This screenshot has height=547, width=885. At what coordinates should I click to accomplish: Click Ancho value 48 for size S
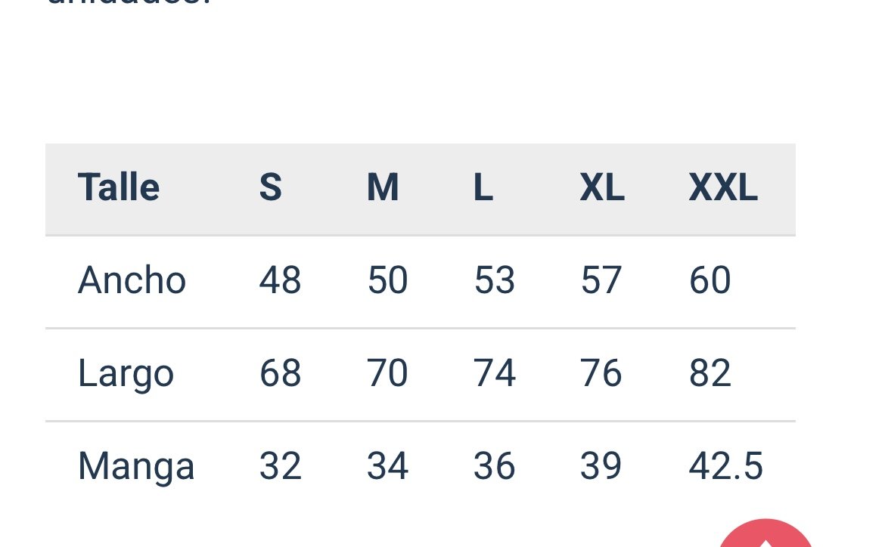[x=280, y=281]
